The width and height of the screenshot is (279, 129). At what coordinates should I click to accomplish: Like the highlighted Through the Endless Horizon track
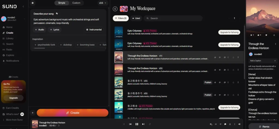coord(215,57)
